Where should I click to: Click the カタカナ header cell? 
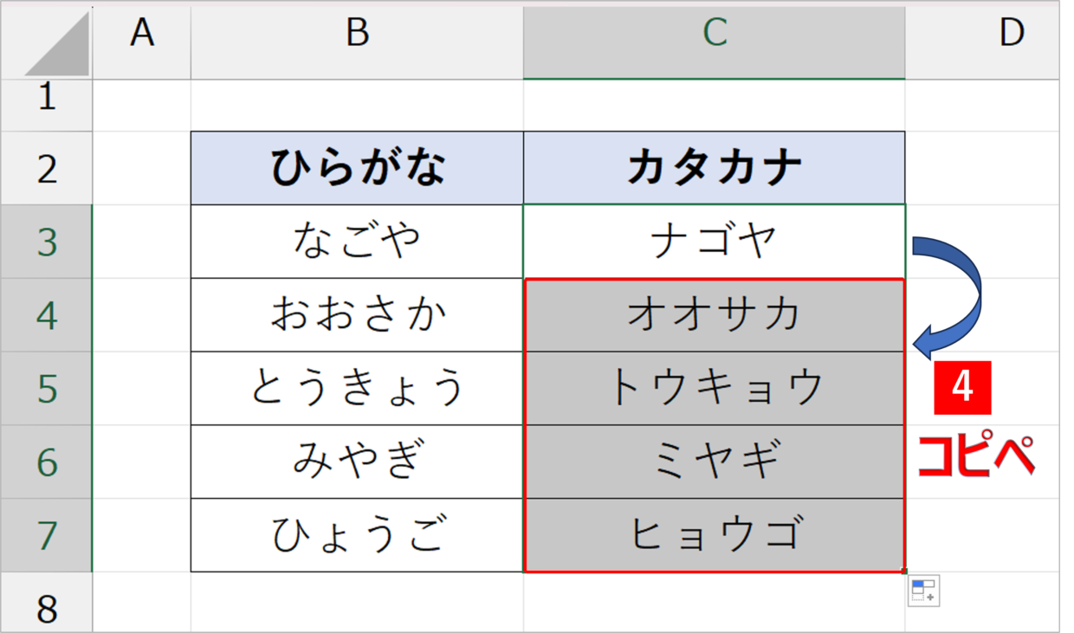pos(715,168)
